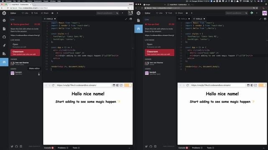Image resolution: width=268 pixels, height=150 pixels.
Task: Switch to the index.js tab in the left editor
Action: click(50, 19)
